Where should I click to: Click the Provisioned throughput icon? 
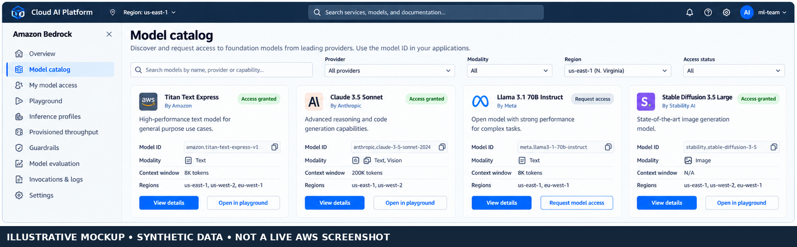(19, 132)
